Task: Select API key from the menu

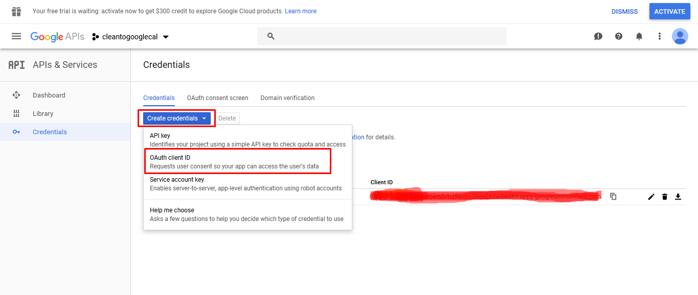Action: pyautogui.click(x=247, y=140)
